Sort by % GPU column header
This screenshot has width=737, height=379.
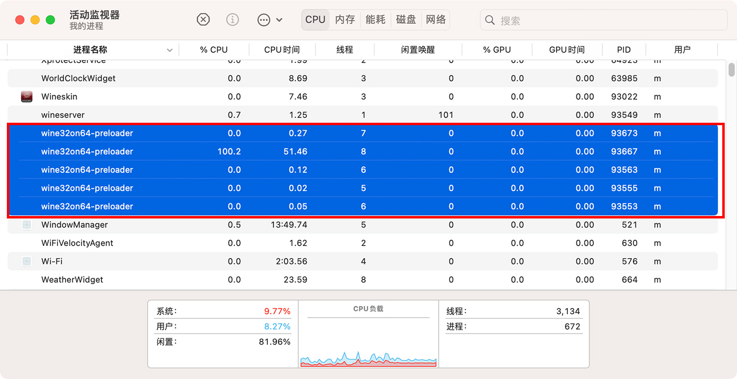pos(497,50)
